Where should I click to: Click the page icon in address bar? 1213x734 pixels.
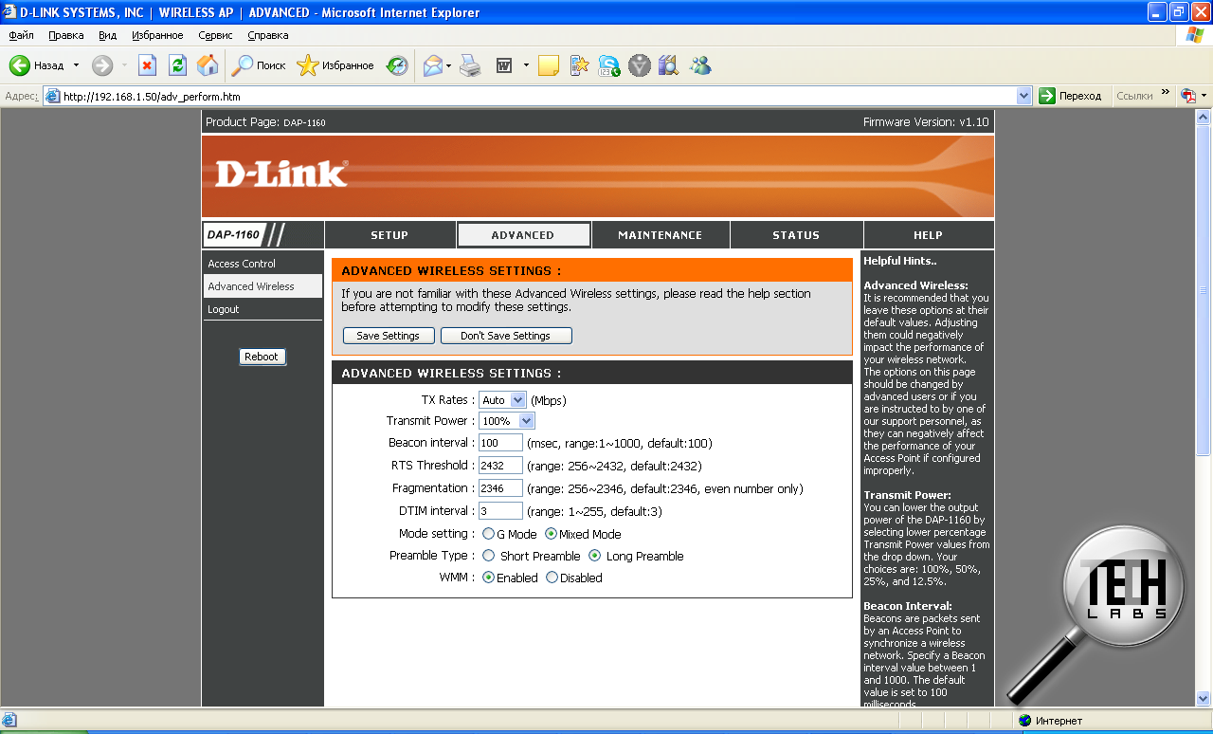click(x=53, y=96)
